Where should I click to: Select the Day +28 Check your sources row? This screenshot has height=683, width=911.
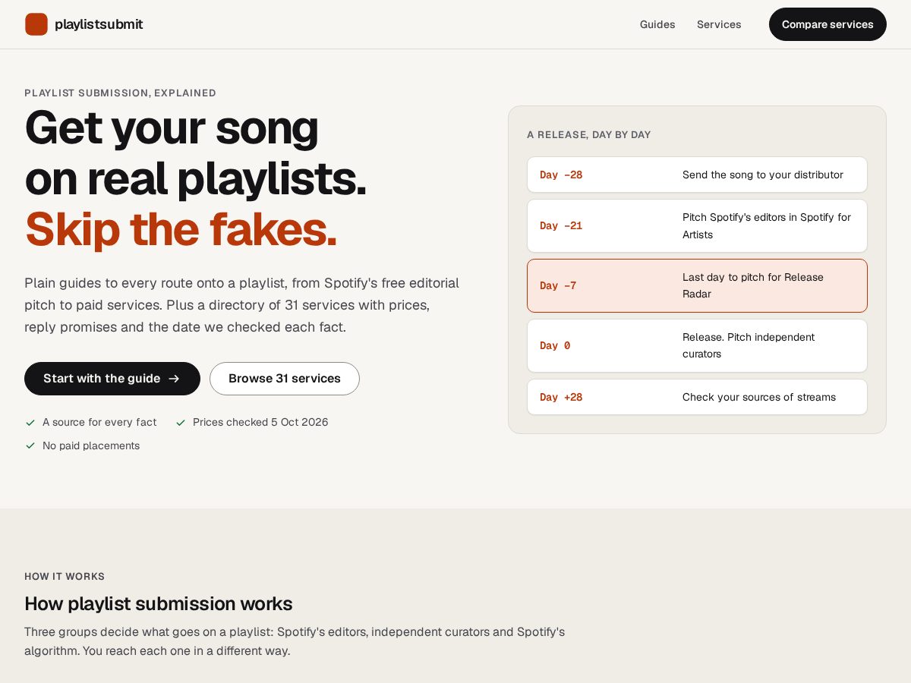pos(697,397)
